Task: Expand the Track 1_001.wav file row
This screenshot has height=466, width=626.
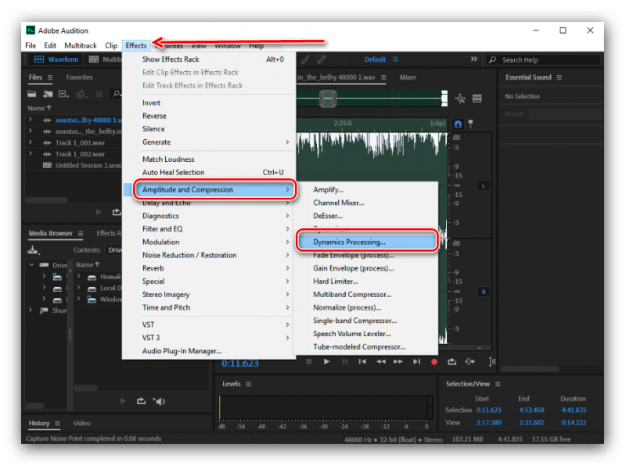Action: click(31, 142)
